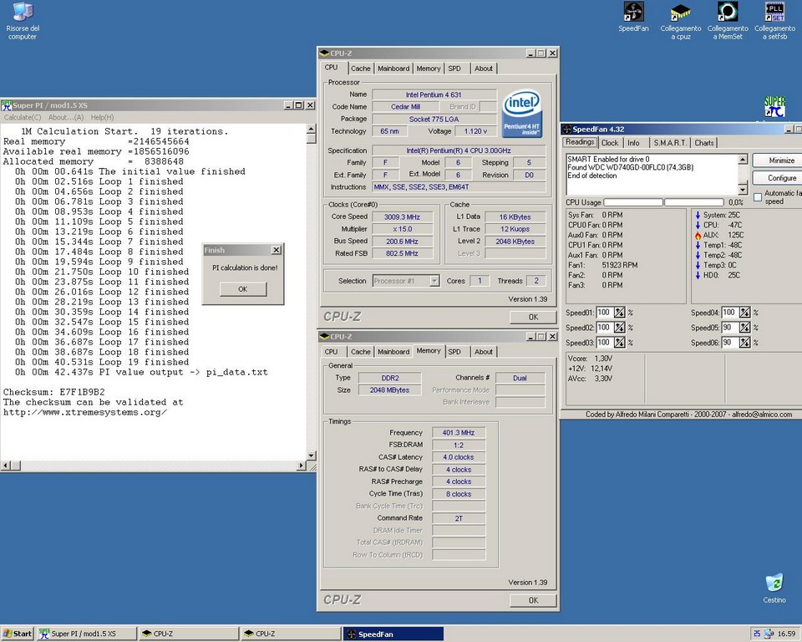This screenshot has width=802, height=642.
Task: Switch to the SpeedFan Clock tab
Action: coord(609,143)
